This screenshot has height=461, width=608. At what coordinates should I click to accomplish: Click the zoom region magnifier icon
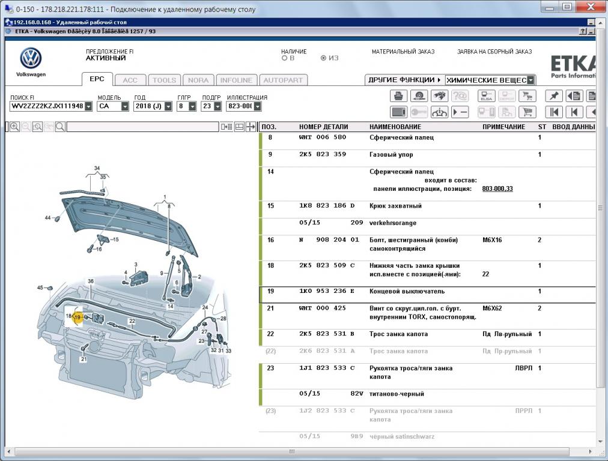(37, 127)
